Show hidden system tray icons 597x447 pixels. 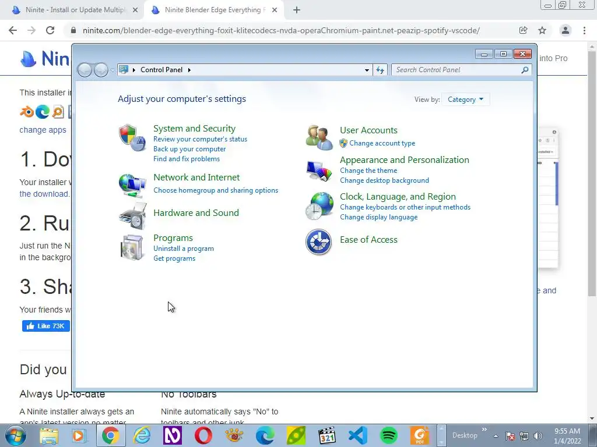(496, 436)
